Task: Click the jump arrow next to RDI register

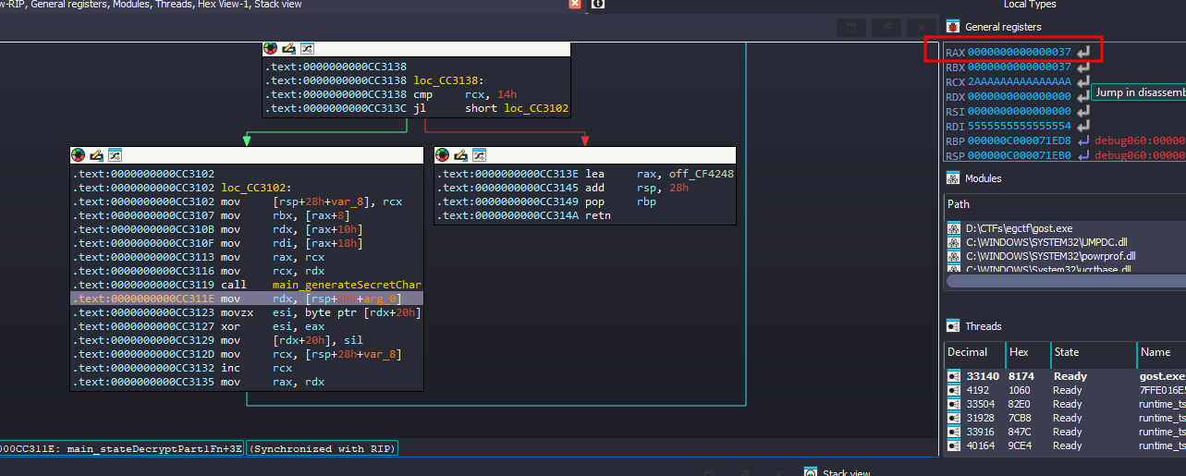Action: (x=1082, y=127)
